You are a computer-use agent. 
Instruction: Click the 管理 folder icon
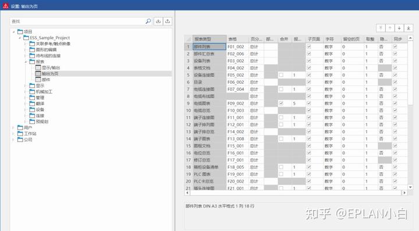32,98
